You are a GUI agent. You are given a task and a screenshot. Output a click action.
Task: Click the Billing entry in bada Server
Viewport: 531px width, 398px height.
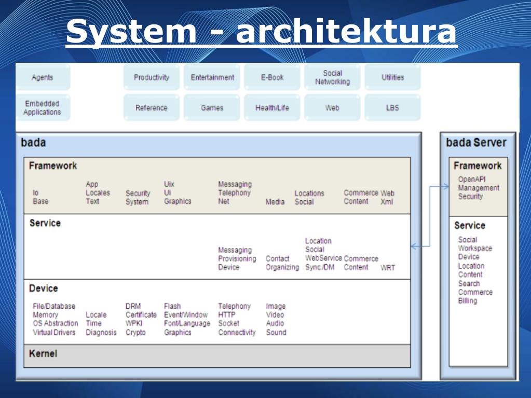468,301
